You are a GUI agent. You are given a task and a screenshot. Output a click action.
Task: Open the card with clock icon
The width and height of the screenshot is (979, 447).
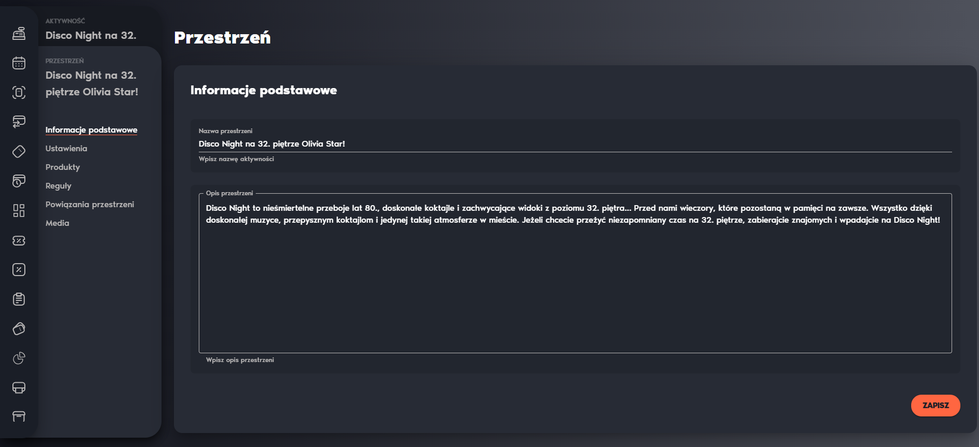point(19,181)
